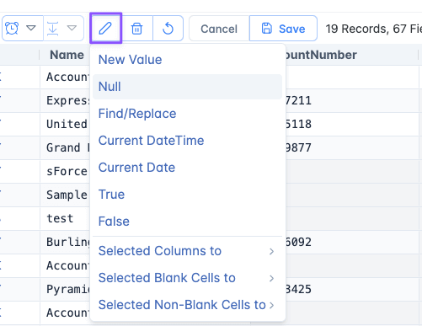
Task: Select the United name cell
Action: 65,124
